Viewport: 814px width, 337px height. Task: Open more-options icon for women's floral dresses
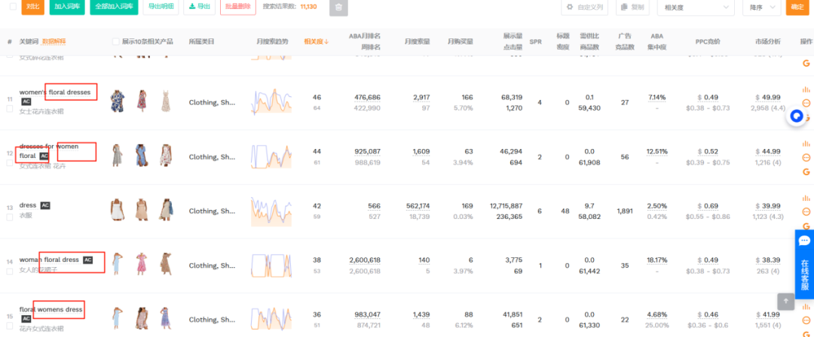[x=806, y=102]
